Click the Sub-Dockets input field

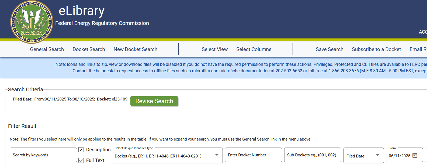313,155
